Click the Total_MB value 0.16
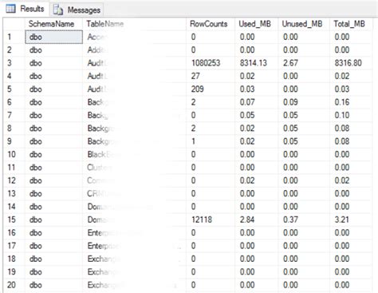This screenshot has width=378, height=293. [342, 102]
